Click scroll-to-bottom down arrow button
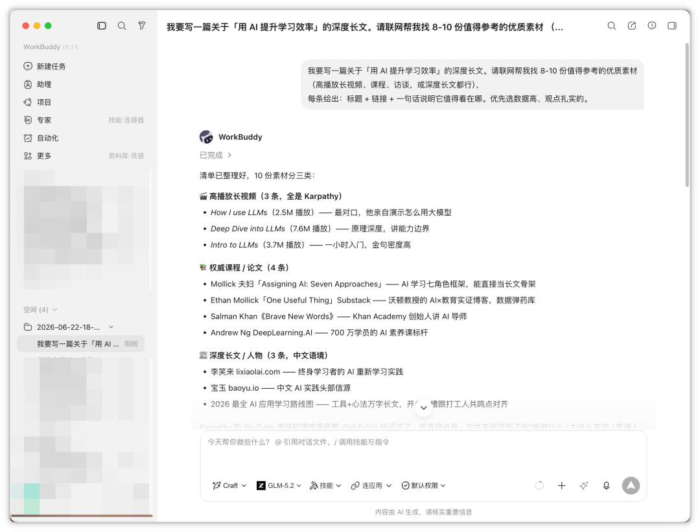The height and width of the screenshot is (532, 700). point(423,408)
